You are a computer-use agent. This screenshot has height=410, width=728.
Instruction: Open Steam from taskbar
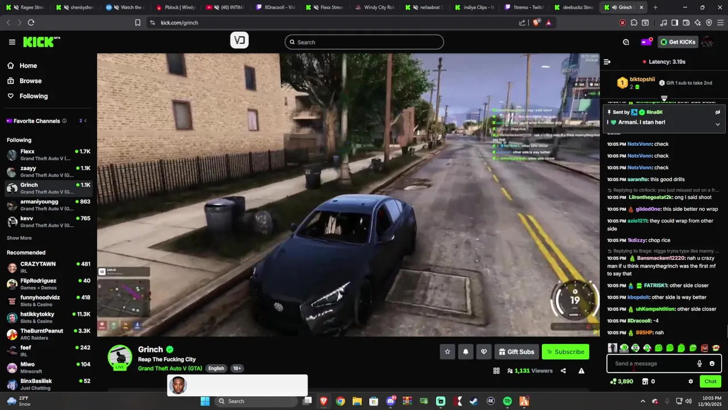click(x=474, y=401)
